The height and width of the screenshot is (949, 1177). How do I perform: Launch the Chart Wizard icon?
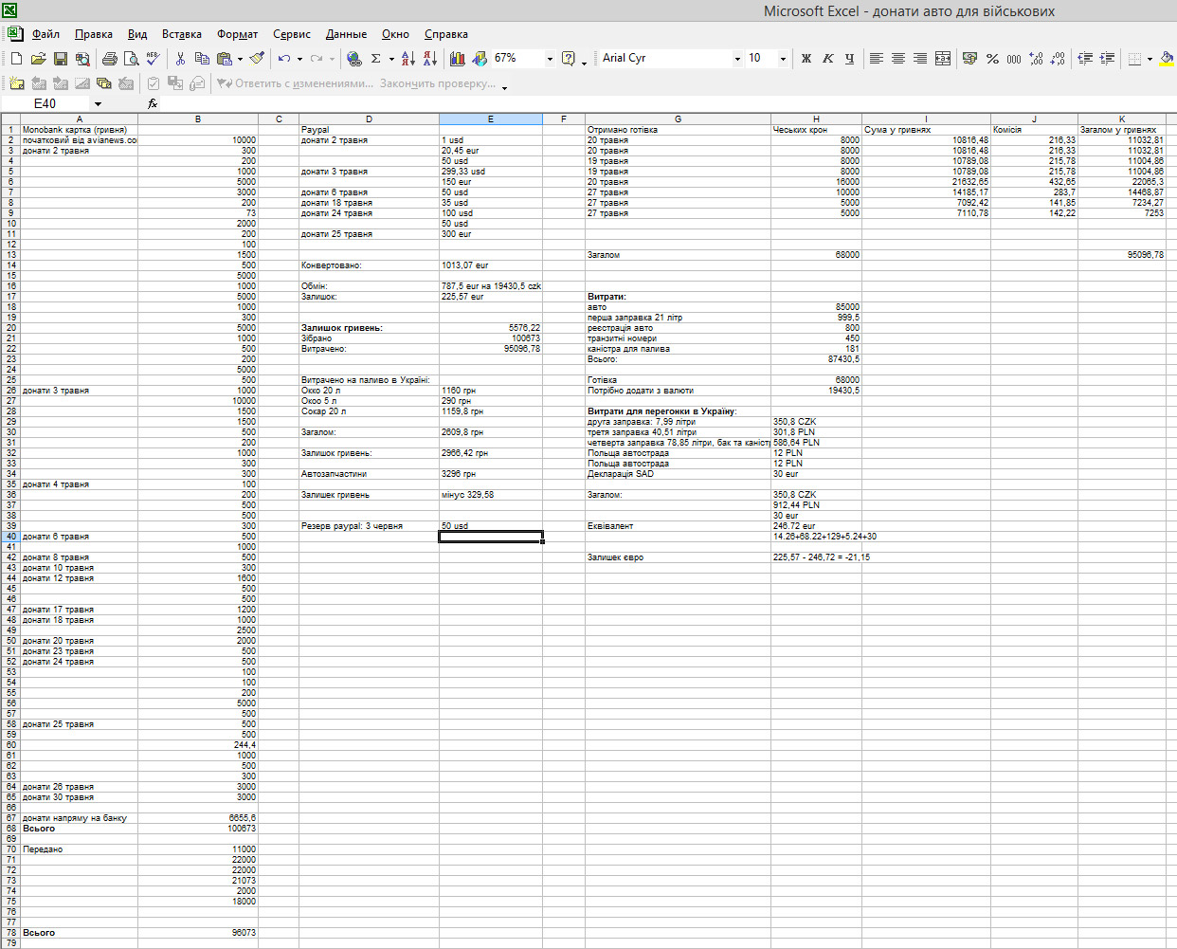(x=458, y=59)
